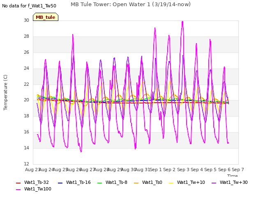Toggle the Wat1_Tw+10 legend entry
Viewport: 263px width, 197px height.
coord(187,182)
